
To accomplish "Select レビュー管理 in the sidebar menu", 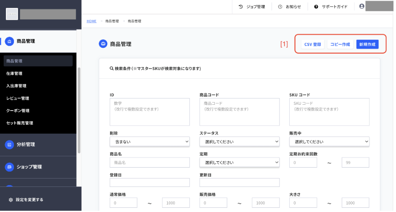I will click(18, 98).
